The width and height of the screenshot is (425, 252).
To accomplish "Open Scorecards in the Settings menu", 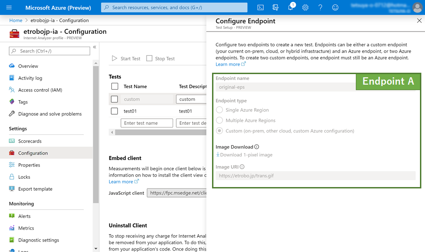I will [x=30, y=141].
